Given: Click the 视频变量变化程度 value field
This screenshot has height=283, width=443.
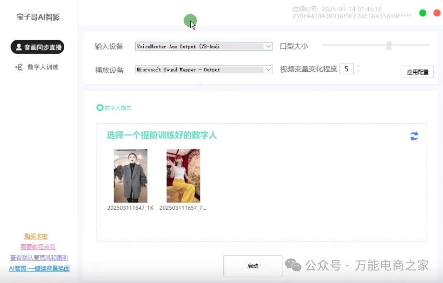Looking at the screenshot, I should (346, 69).
